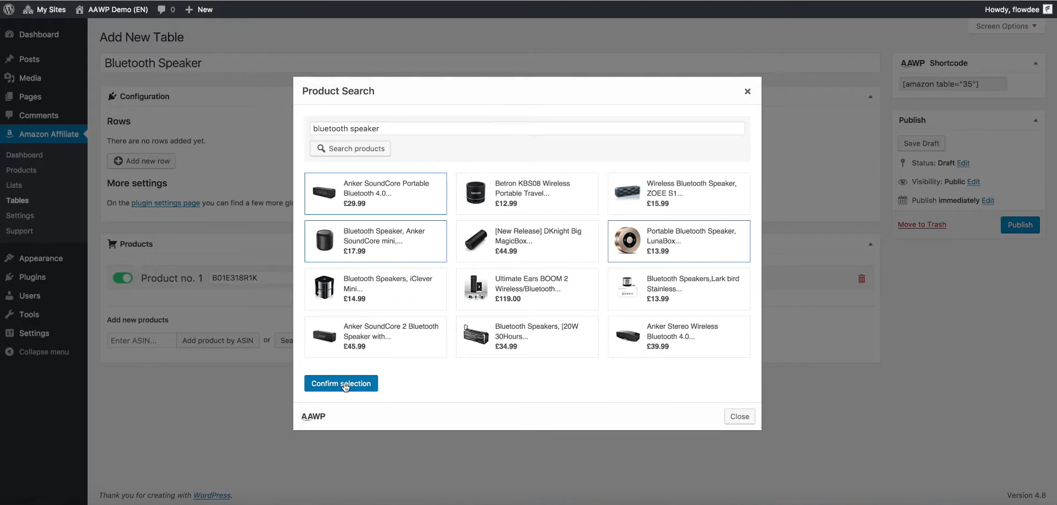The width and height of the screenshot is (1057, 505).
Task: Edit the visibility setting
Action: tap(973, 182)
